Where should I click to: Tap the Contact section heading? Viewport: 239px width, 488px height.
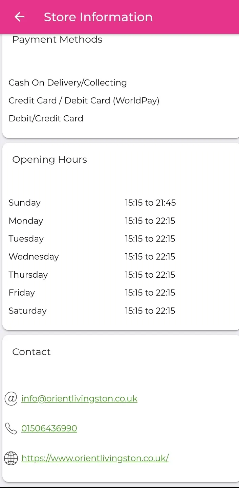[31, 352]
